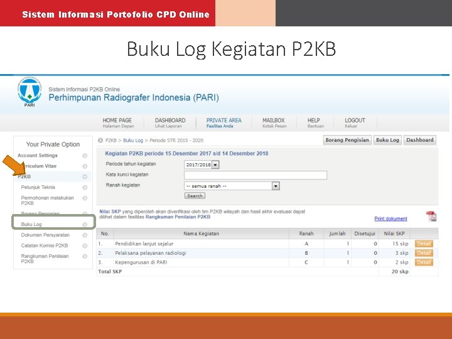This screenshot has width=452, height=339.
Task: Click arrow icon beside Permohonan melakukan P2KB
Action: pyautogui.click(x=85, y=198)
